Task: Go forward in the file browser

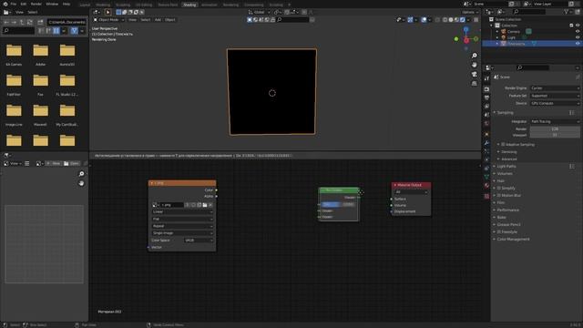Action: [15, 22]
